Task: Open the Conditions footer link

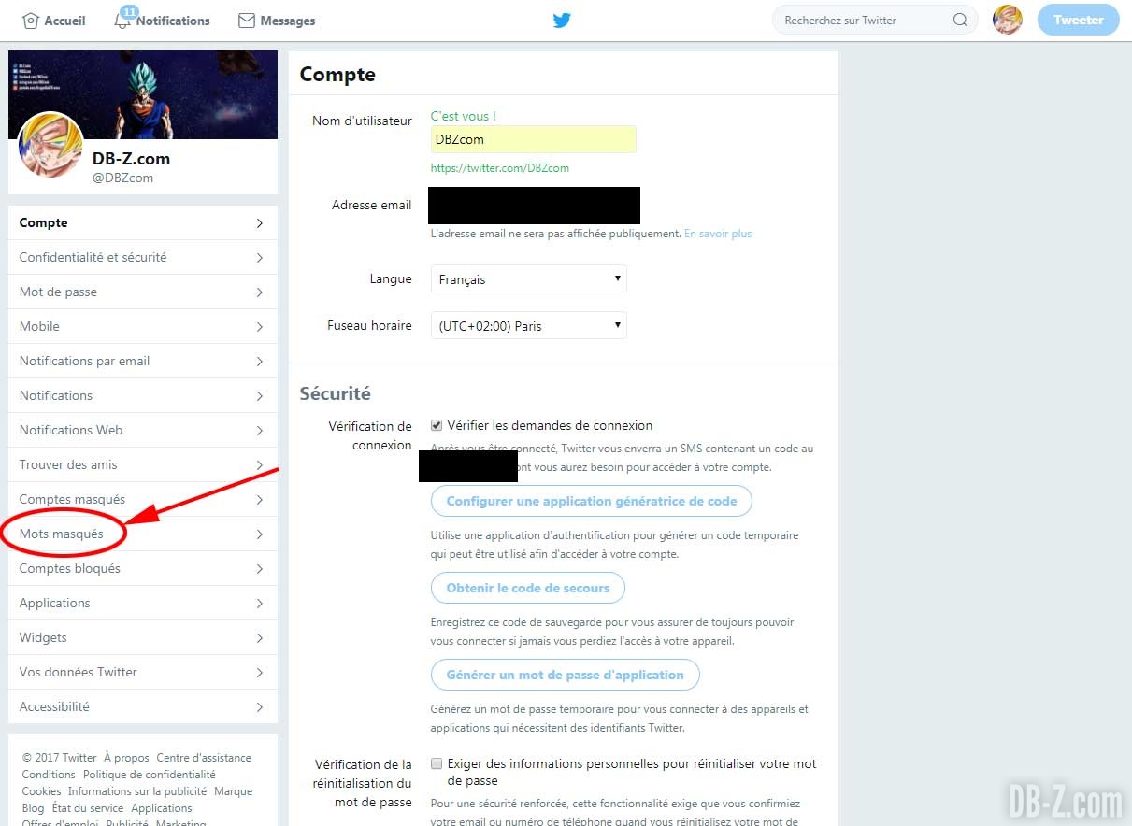Action: pyautogui.click(x=49, y=775)
